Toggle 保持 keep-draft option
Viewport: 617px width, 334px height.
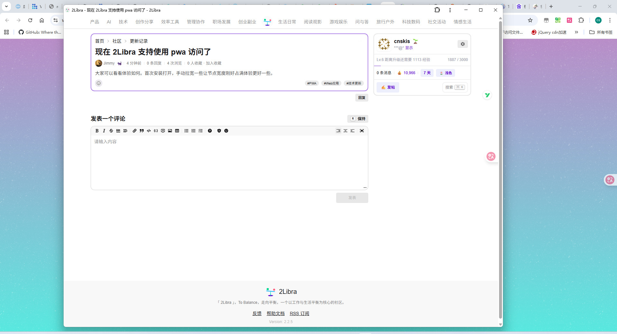coord(358,119)
